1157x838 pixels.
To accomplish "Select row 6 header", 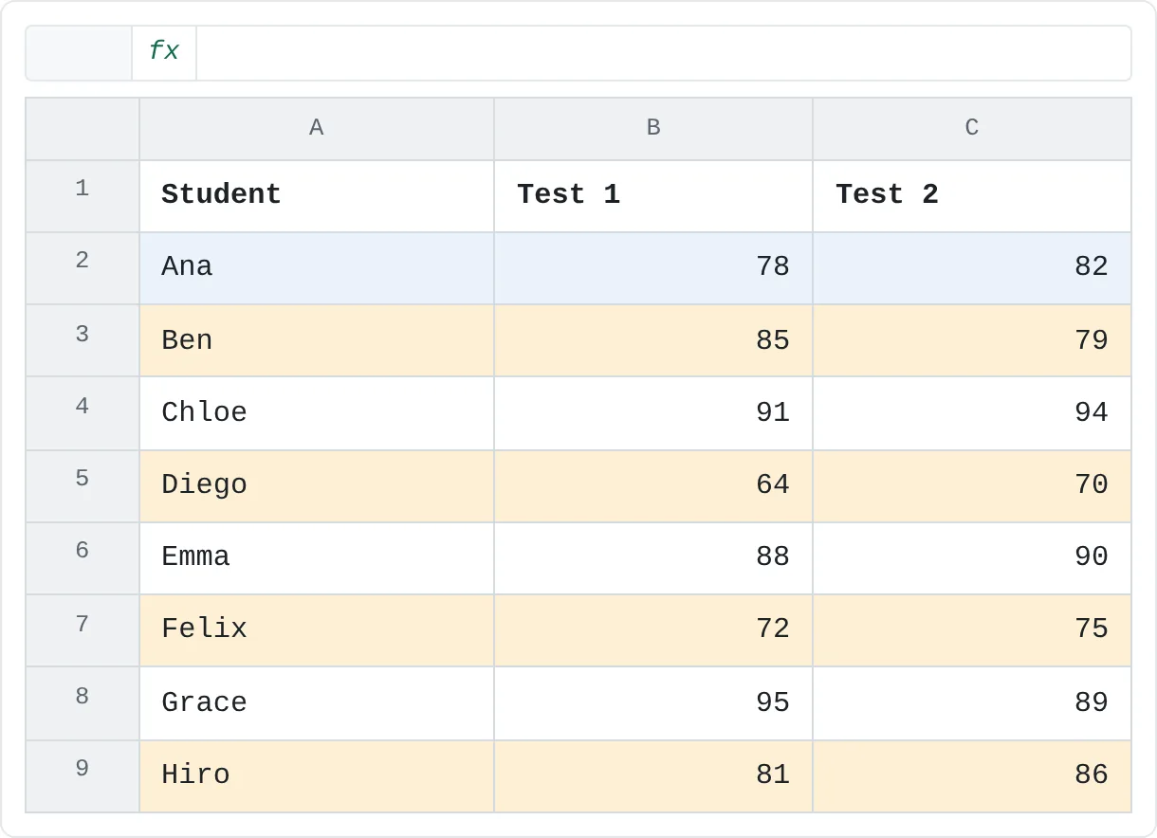I will click(83, 558).
